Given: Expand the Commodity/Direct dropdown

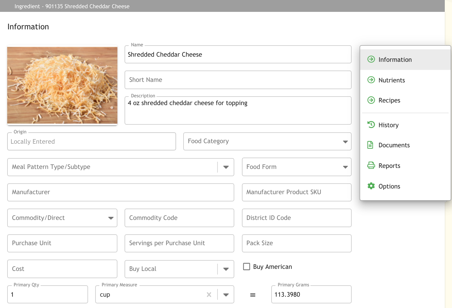Looking at the screenshot, I should (62, 218).
